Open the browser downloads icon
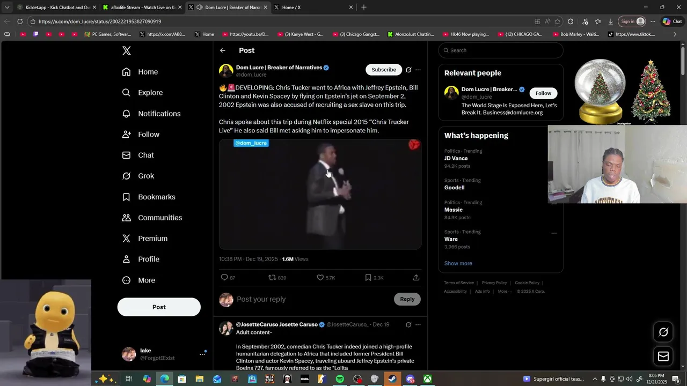Viewport: 687px width, 386px height. coord(611,21)
